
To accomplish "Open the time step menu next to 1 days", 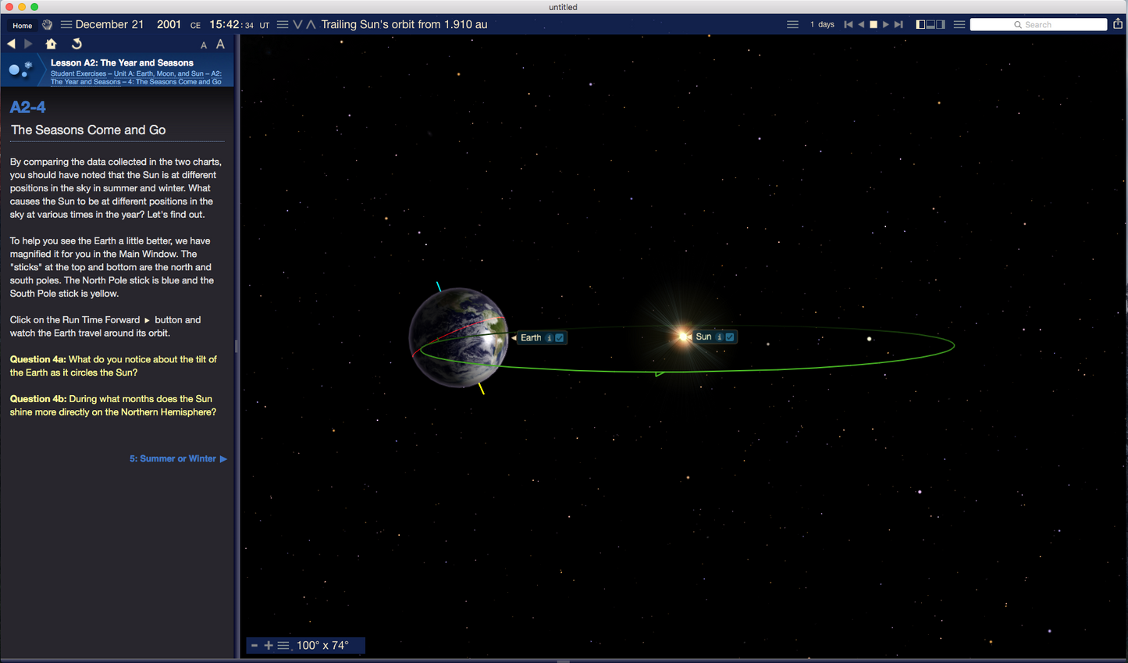I will click(792, 24).
